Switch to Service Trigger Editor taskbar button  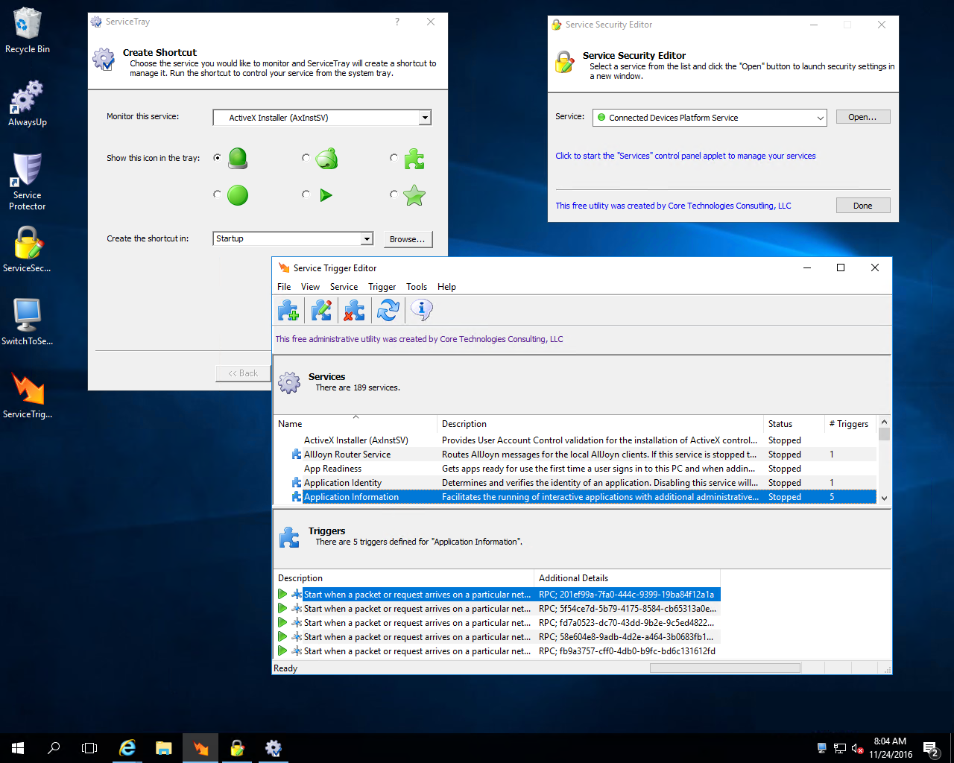pyautogui.click(x=200, y=748)
